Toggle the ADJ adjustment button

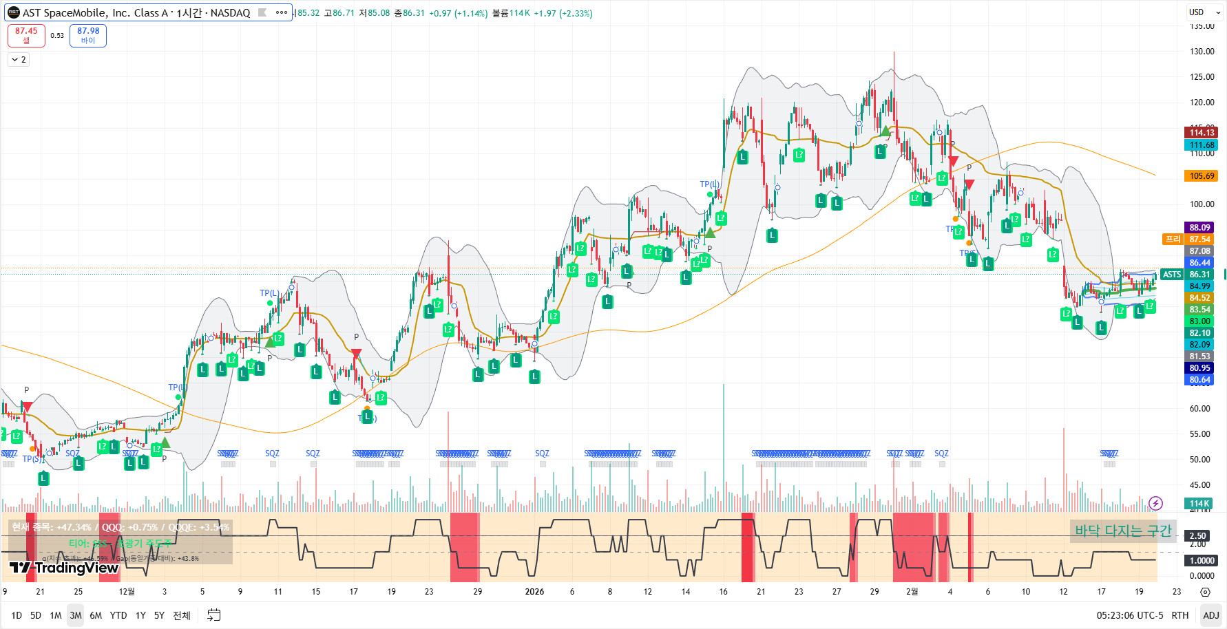pos(1210,615)
